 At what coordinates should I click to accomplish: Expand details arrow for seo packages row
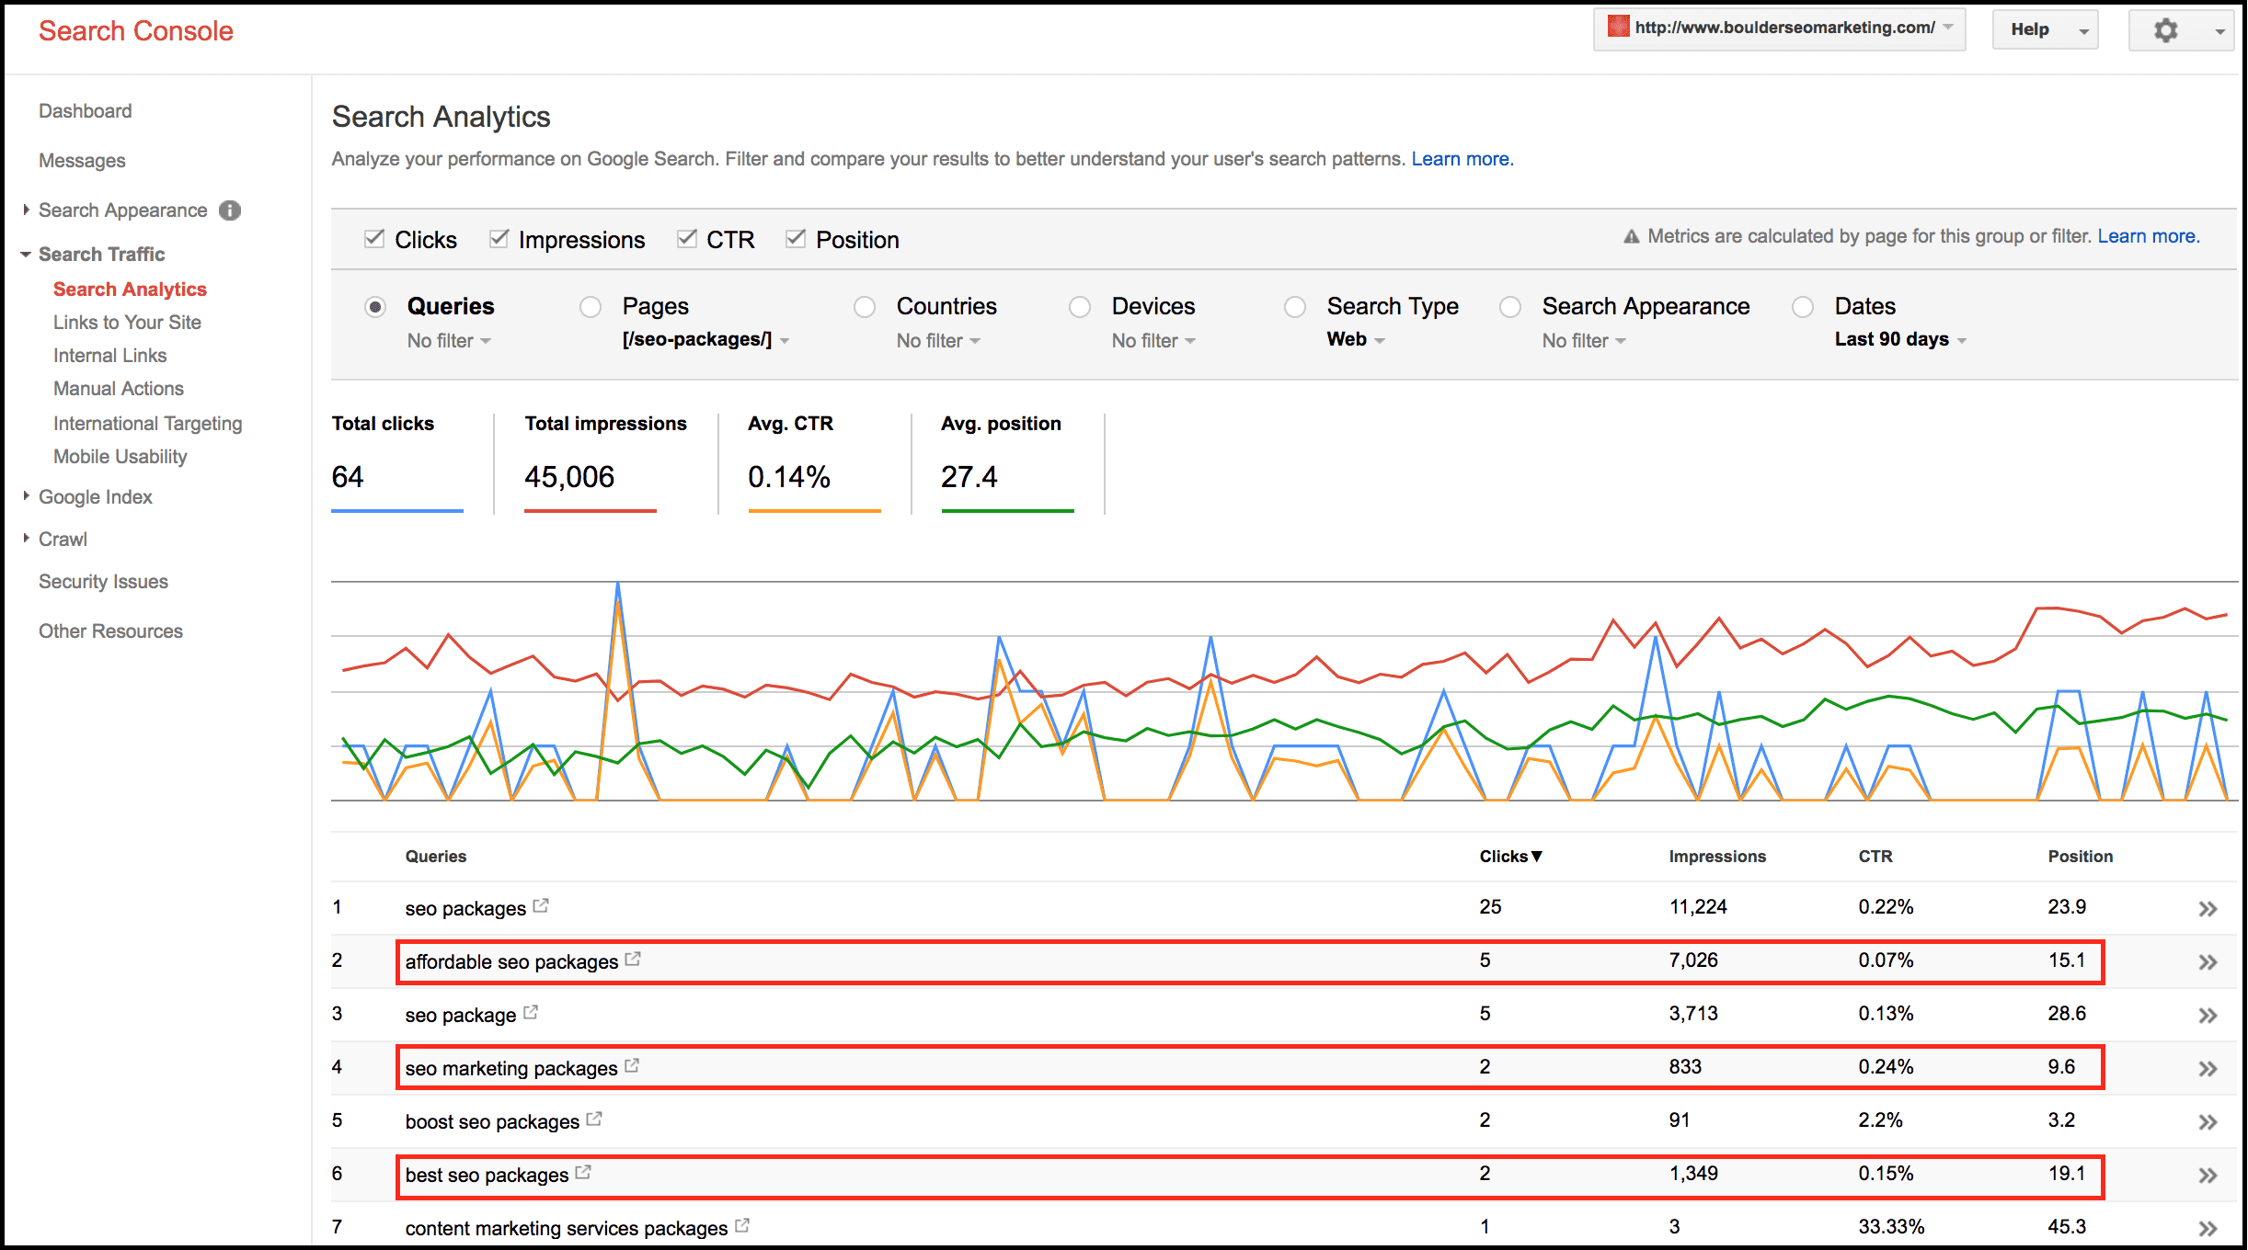(2208, 909)
